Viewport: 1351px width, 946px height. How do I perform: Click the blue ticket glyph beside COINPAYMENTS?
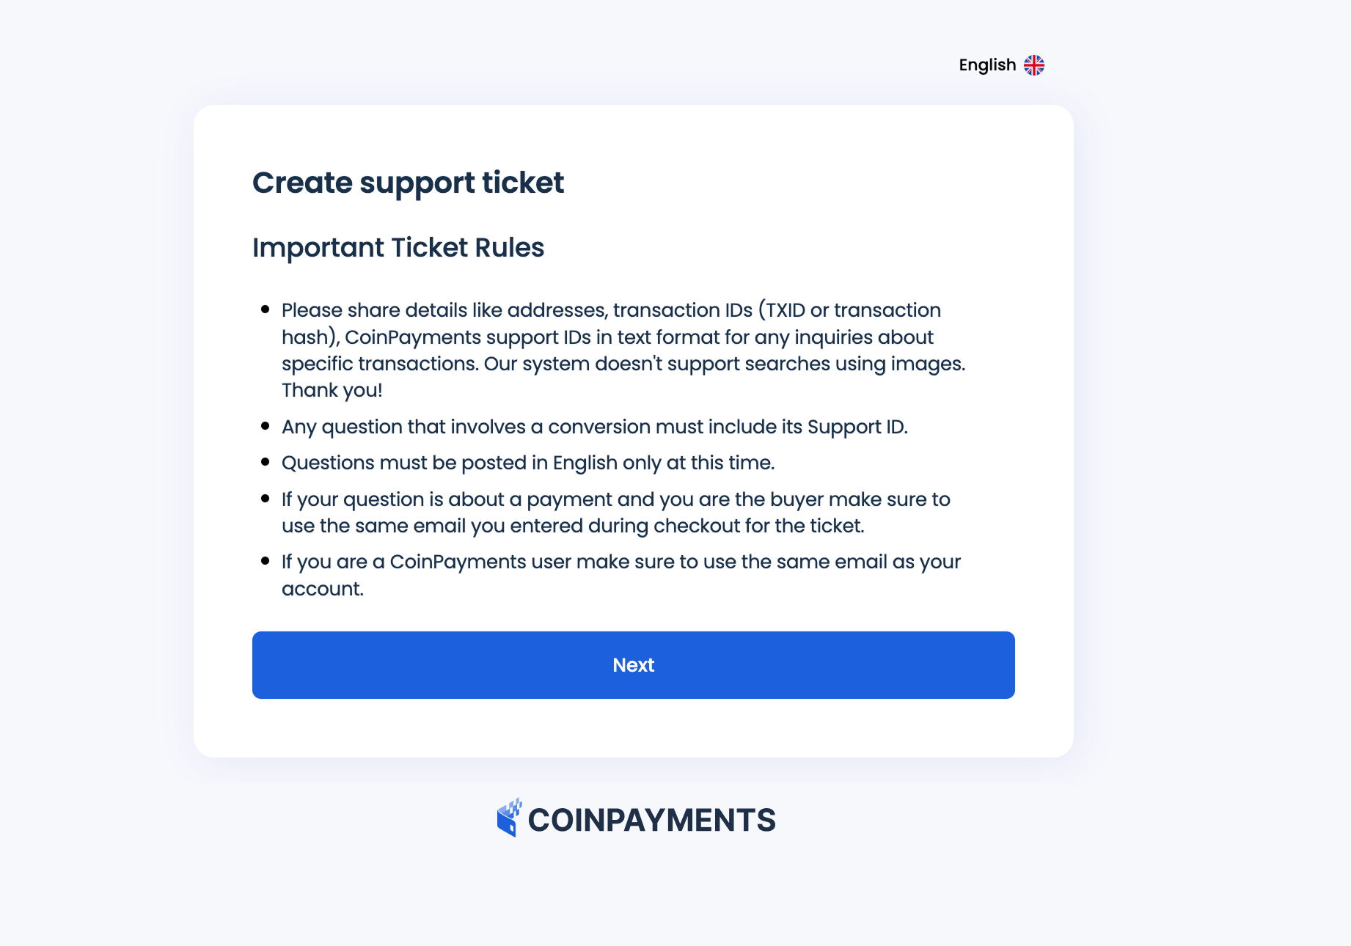[510, 819]
